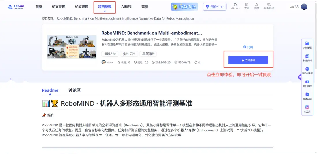The width and height of the screenshot is (317, 154).
Task: Open the Lab4AI user avatar menu
Action: click(x=304, y=7)
